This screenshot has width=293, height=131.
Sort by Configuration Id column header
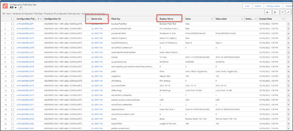(x=52, y=19)
